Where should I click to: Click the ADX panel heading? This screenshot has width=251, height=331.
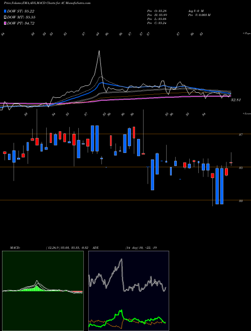pyautogui.click(x=95, y=248)
